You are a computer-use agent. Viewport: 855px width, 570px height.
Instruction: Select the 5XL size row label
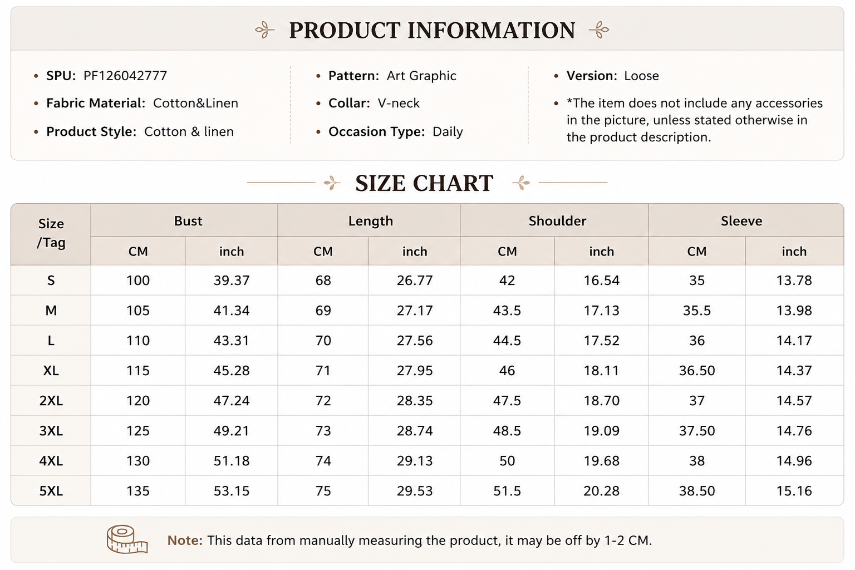pos(51,491)
